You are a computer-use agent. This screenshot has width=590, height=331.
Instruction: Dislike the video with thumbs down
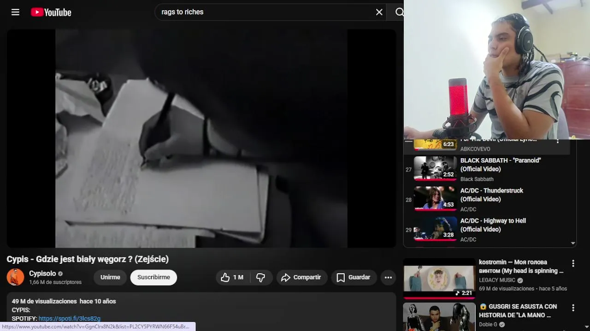[260, 277]
